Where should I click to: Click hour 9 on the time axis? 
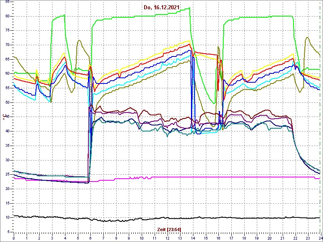coord(129,238)
